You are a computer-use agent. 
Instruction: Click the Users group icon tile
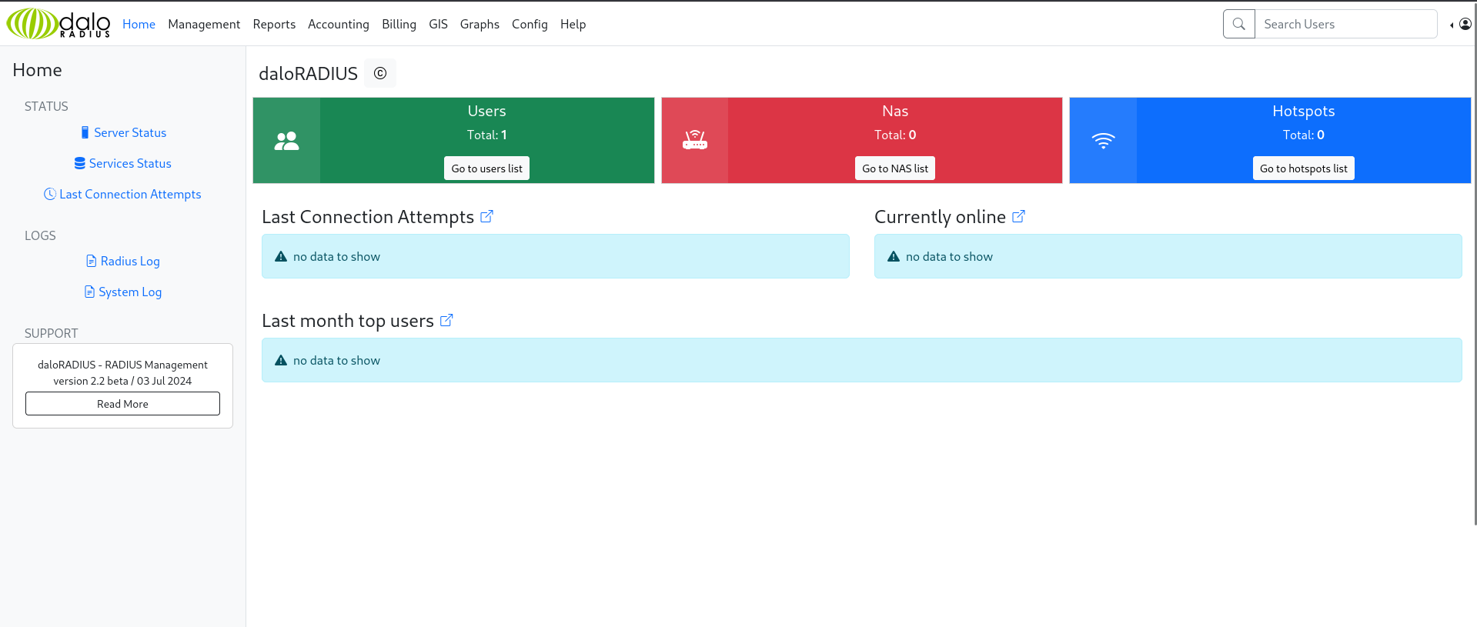(286, 141)
